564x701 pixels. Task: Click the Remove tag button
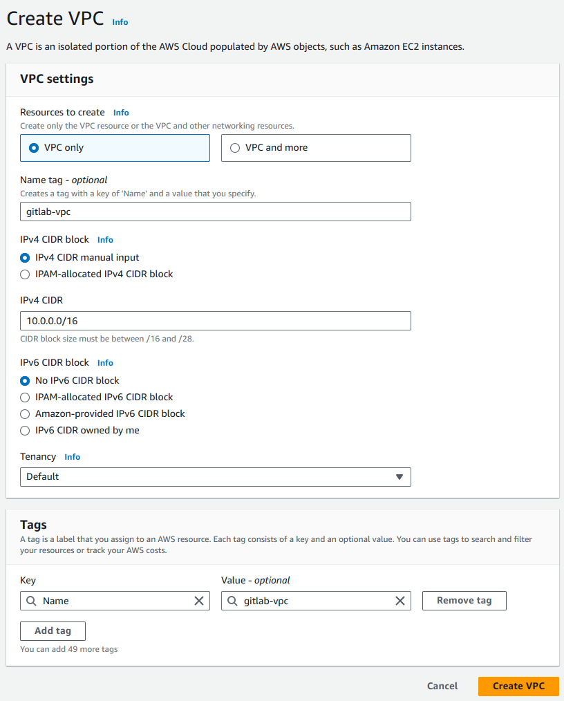click(464, 600)
